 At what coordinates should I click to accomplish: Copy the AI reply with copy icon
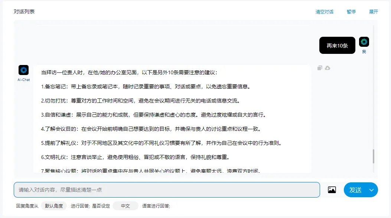pos(320,68)
